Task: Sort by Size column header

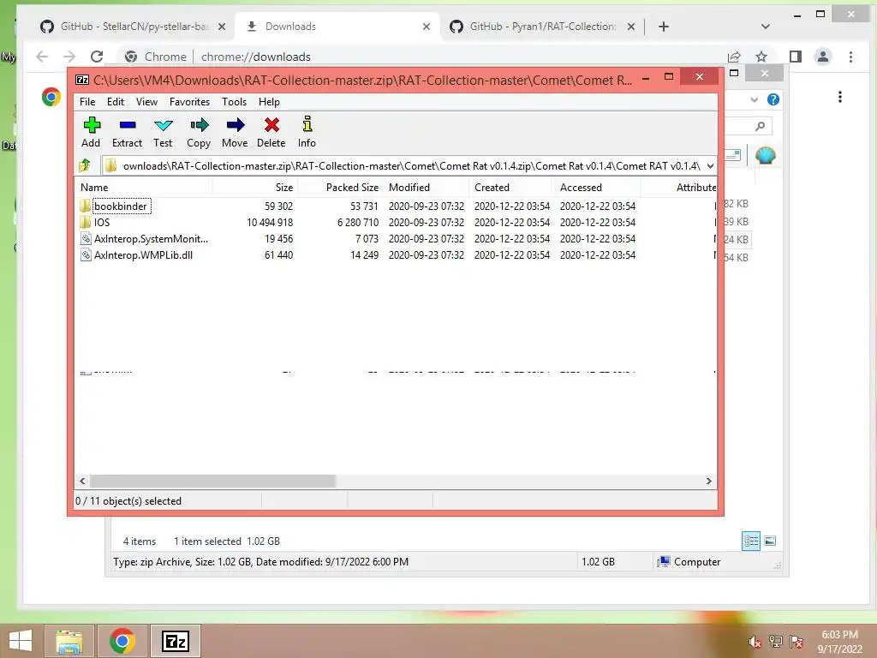Action: [254, 188]
